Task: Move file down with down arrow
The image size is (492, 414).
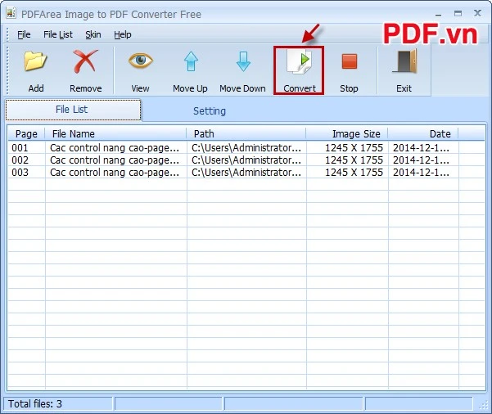Action: [243, 61]
